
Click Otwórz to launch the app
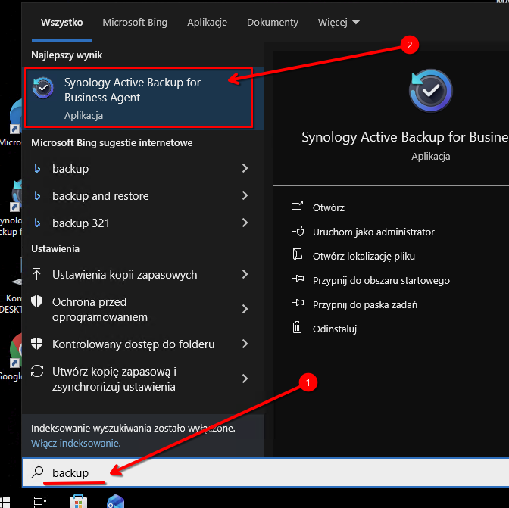click(x=329, y=207)
